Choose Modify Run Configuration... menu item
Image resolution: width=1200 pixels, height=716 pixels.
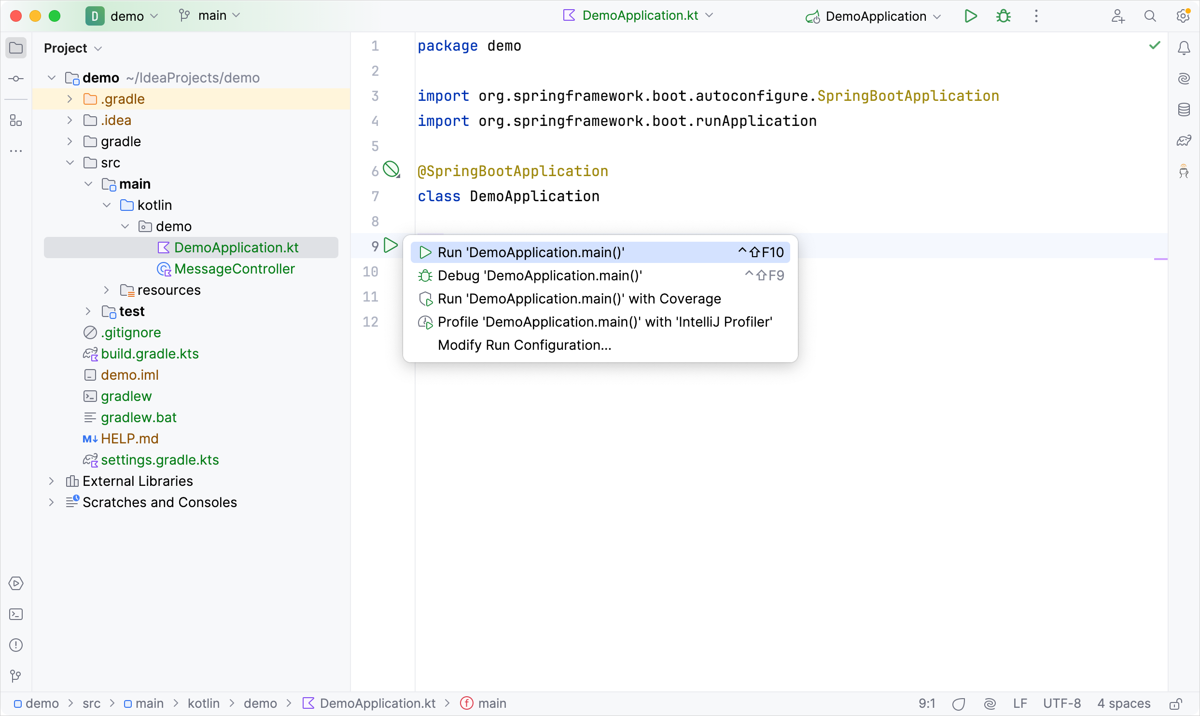pyautogui.click(x=600, y=345)
